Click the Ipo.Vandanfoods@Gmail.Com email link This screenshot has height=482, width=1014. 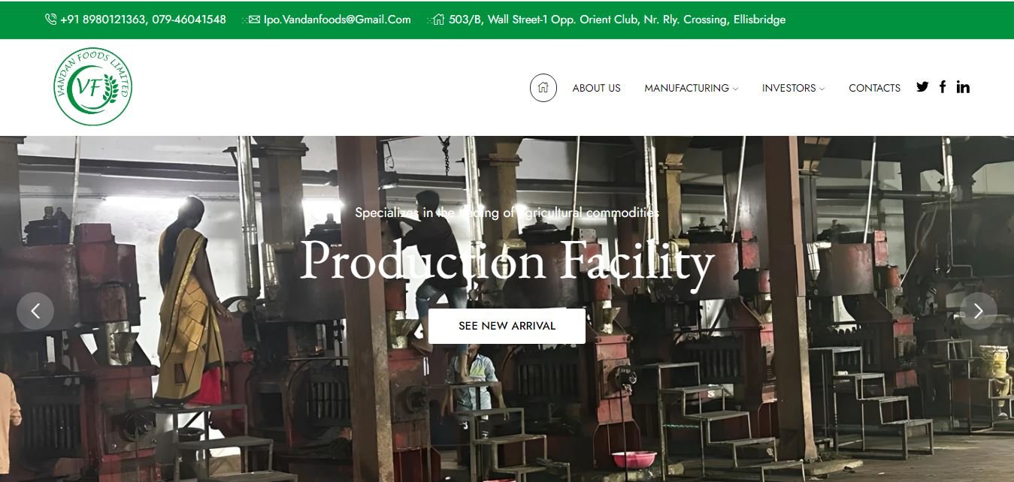click(337, 20)
